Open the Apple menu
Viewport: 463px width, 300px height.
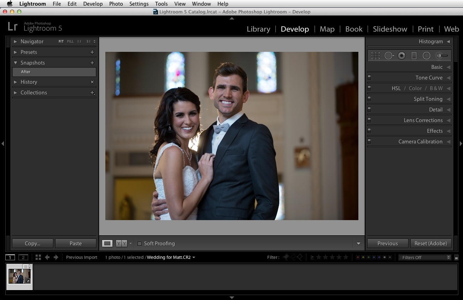pos(10,4)
